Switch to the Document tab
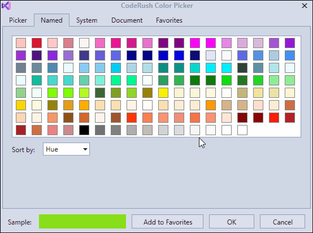 [127, 20]
